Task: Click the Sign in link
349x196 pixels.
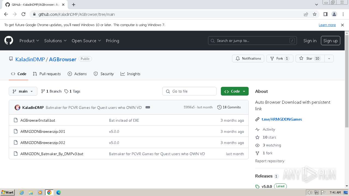Action: click(x=310, y=41)
